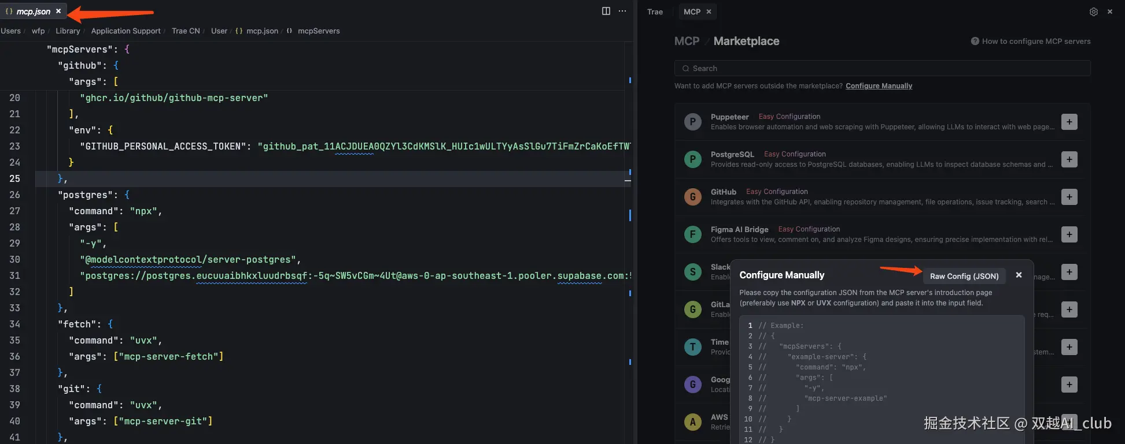
Task: Click the "mcp-server-fetch" argument
Action: [x=168, y=356]
